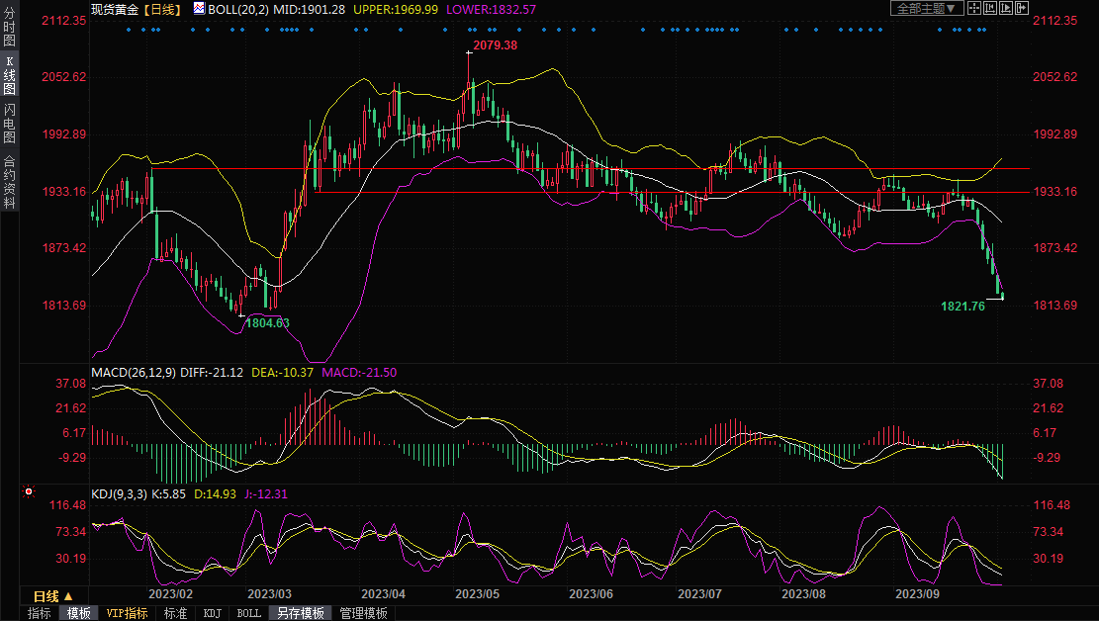
Task: Open 管理模板 template manager
Action: point(363,613)
